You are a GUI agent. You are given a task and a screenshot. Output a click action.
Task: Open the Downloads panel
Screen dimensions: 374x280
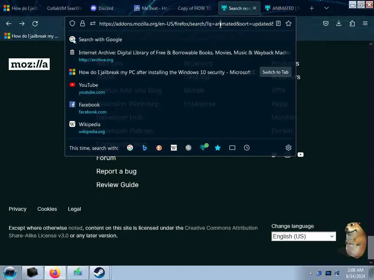click(x=339, y=23)
